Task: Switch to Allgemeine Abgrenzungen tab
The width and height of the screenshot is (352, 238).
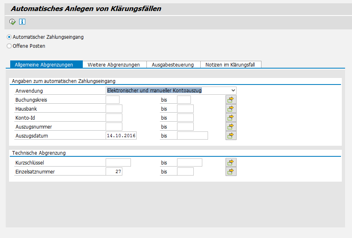Action: point(44,65)
